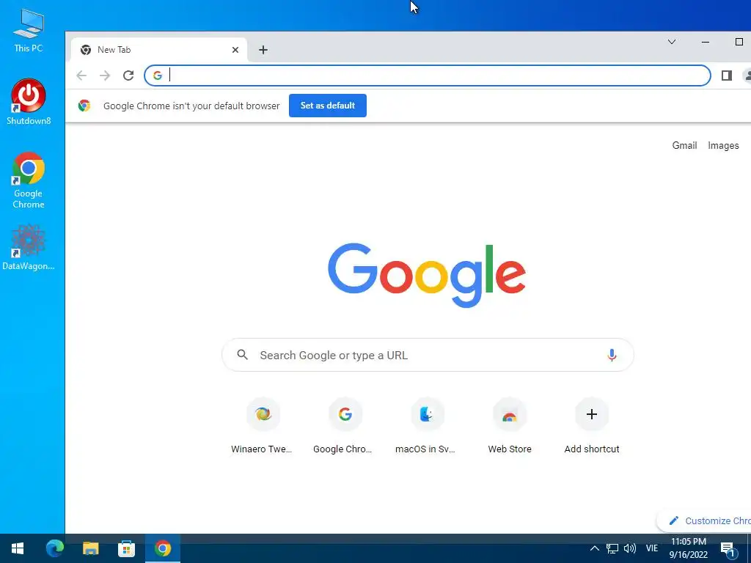Maximize the Chrome window
The image size is (751, 563).
[x=739, y=42]
